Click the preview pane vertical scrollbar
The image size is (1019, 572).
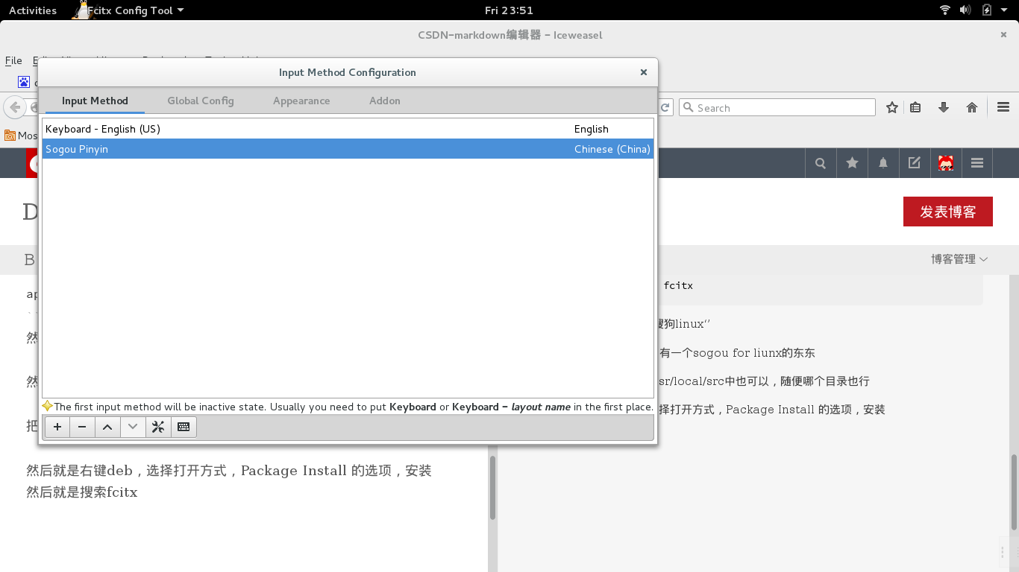(1014, 492)
